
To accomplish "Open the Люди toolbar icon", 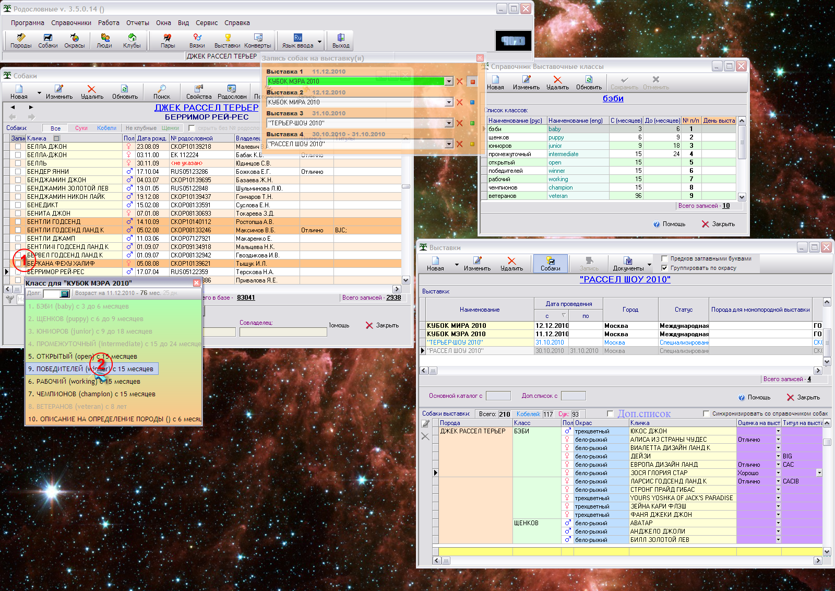I will click(104, 41).
